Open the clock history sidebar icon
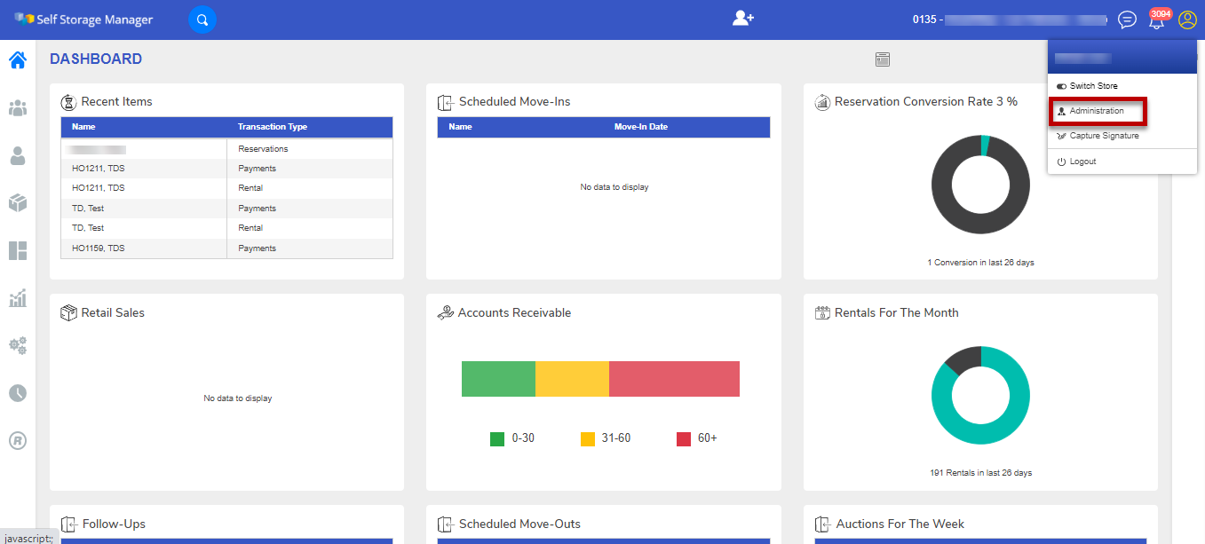The height and width of the screenshot is (544, 1205). pos(18,392)
